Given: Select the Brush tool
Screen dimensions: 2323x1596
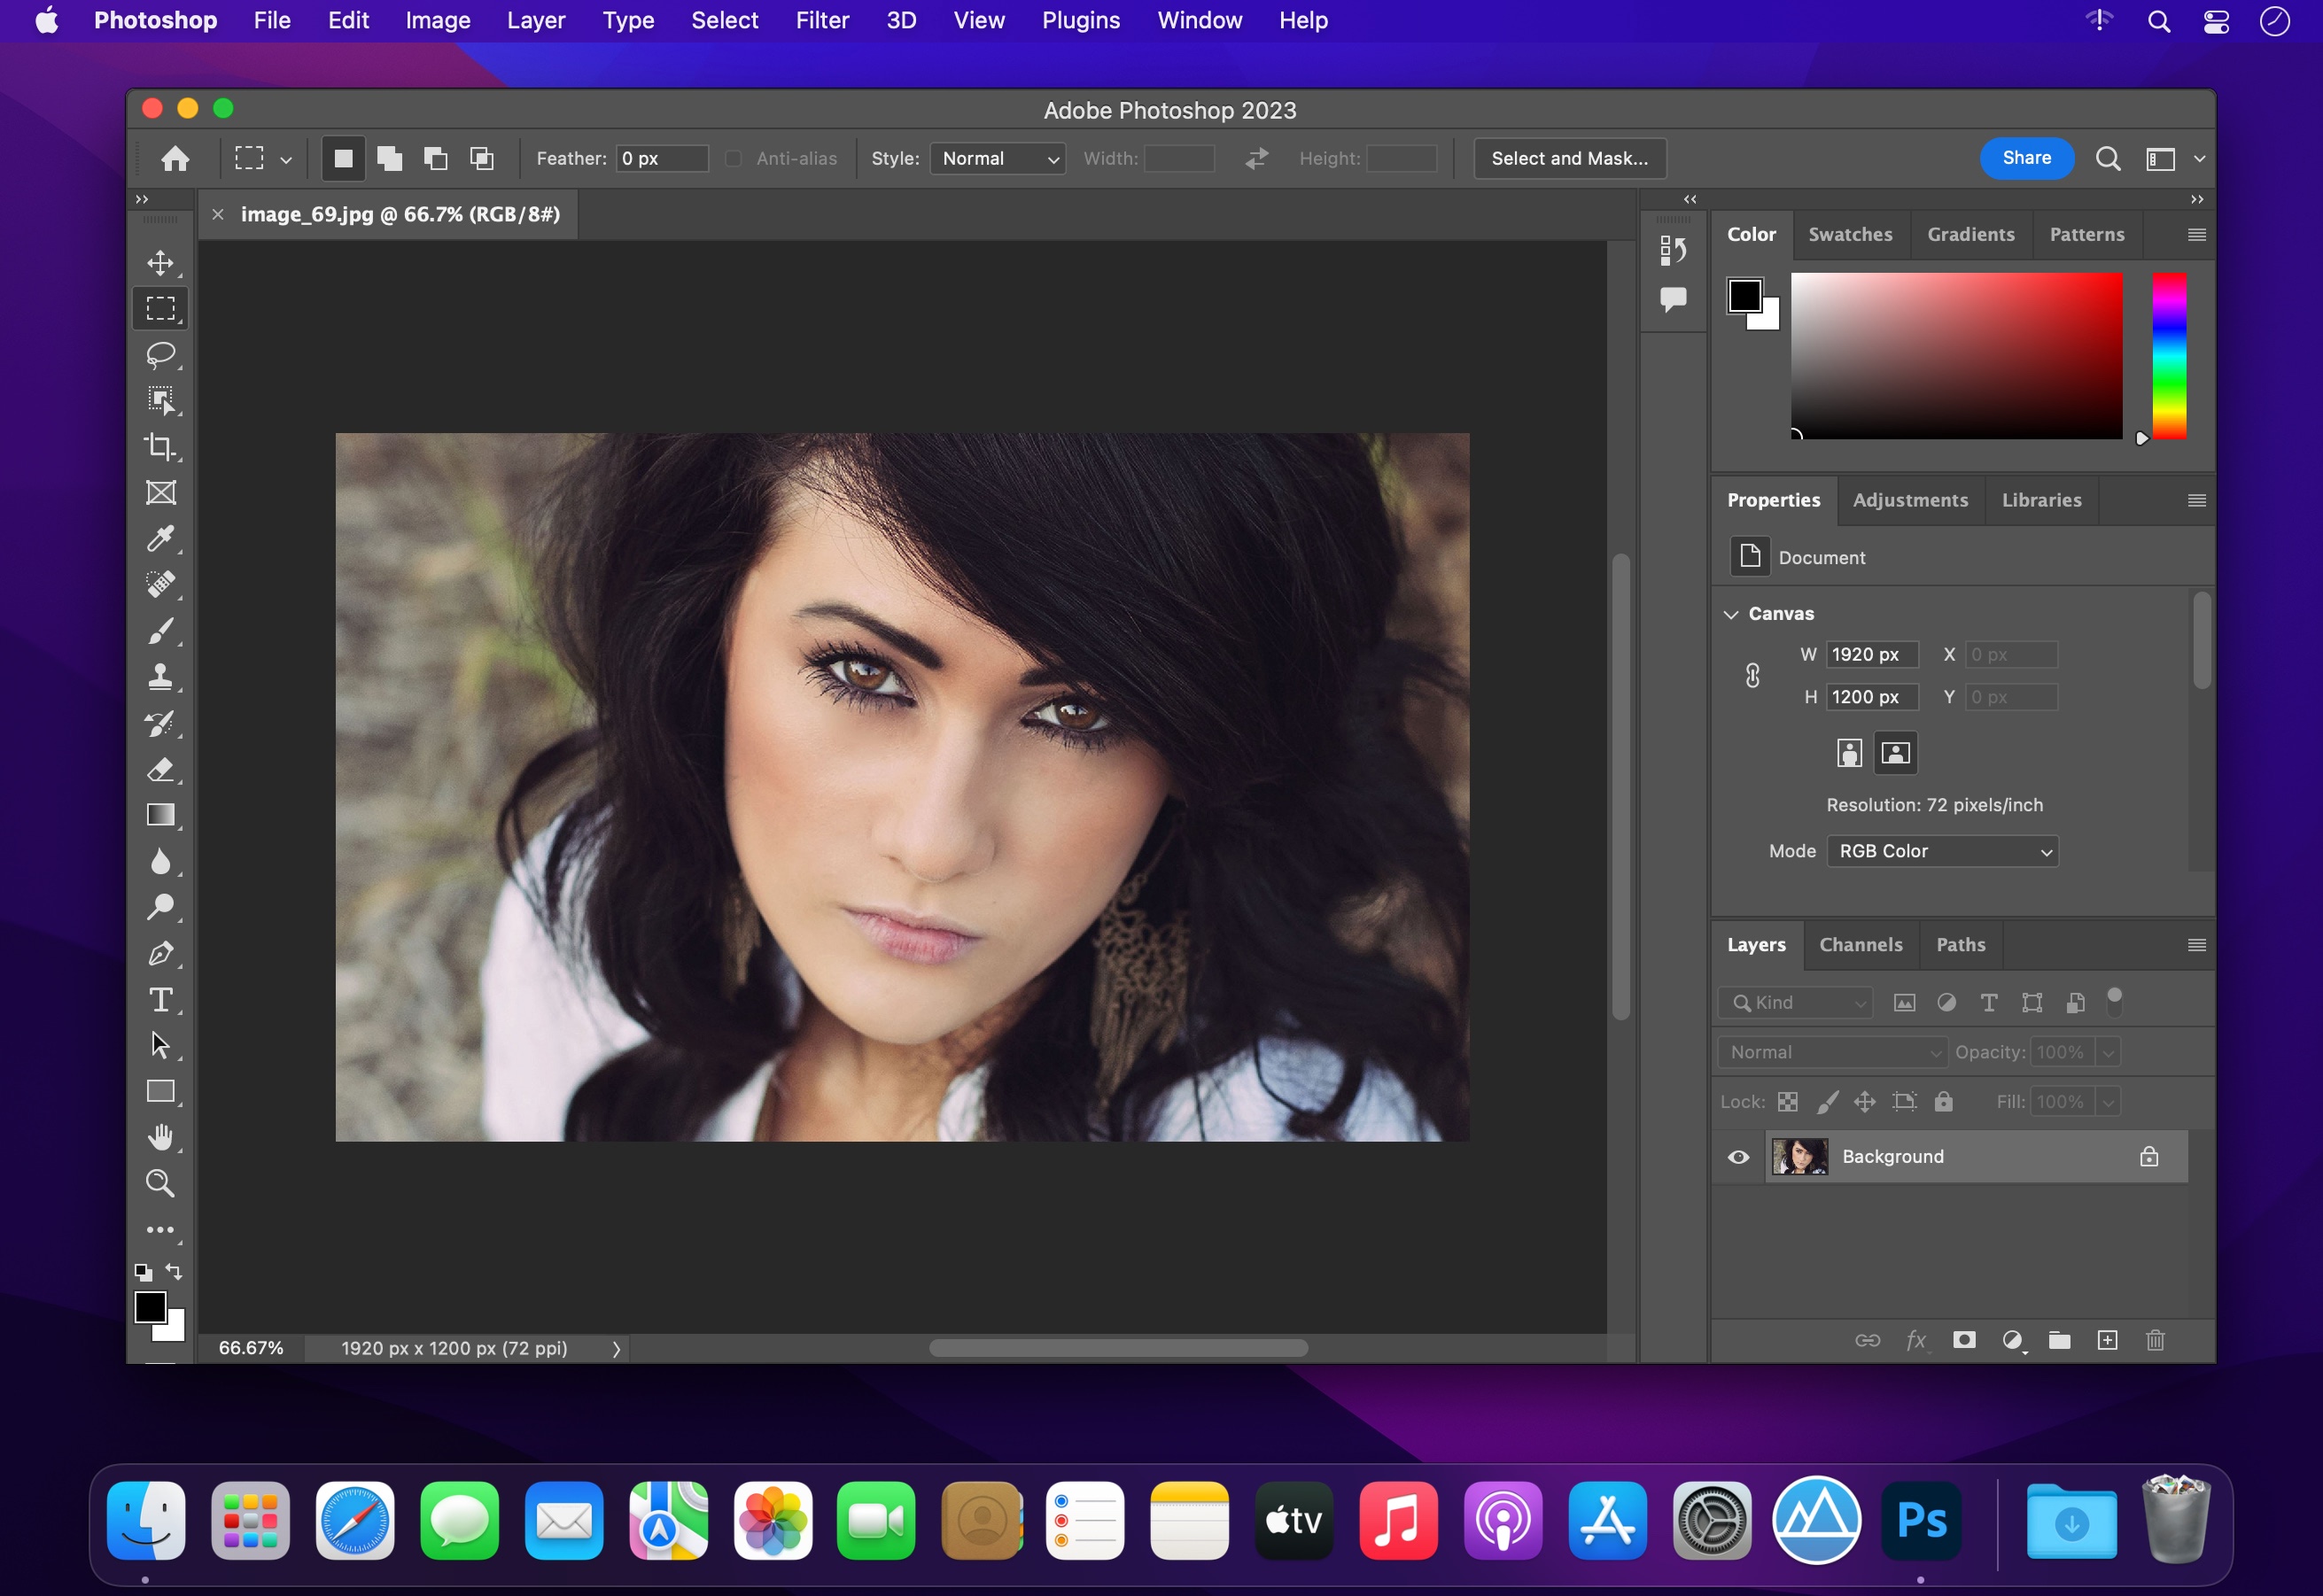Looking at the screenshot, I should (160, 631).
